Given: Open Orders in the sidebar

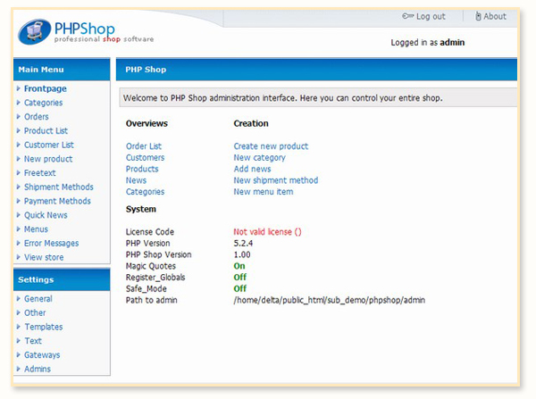Looking at the screenshot, I should (37, 117).
